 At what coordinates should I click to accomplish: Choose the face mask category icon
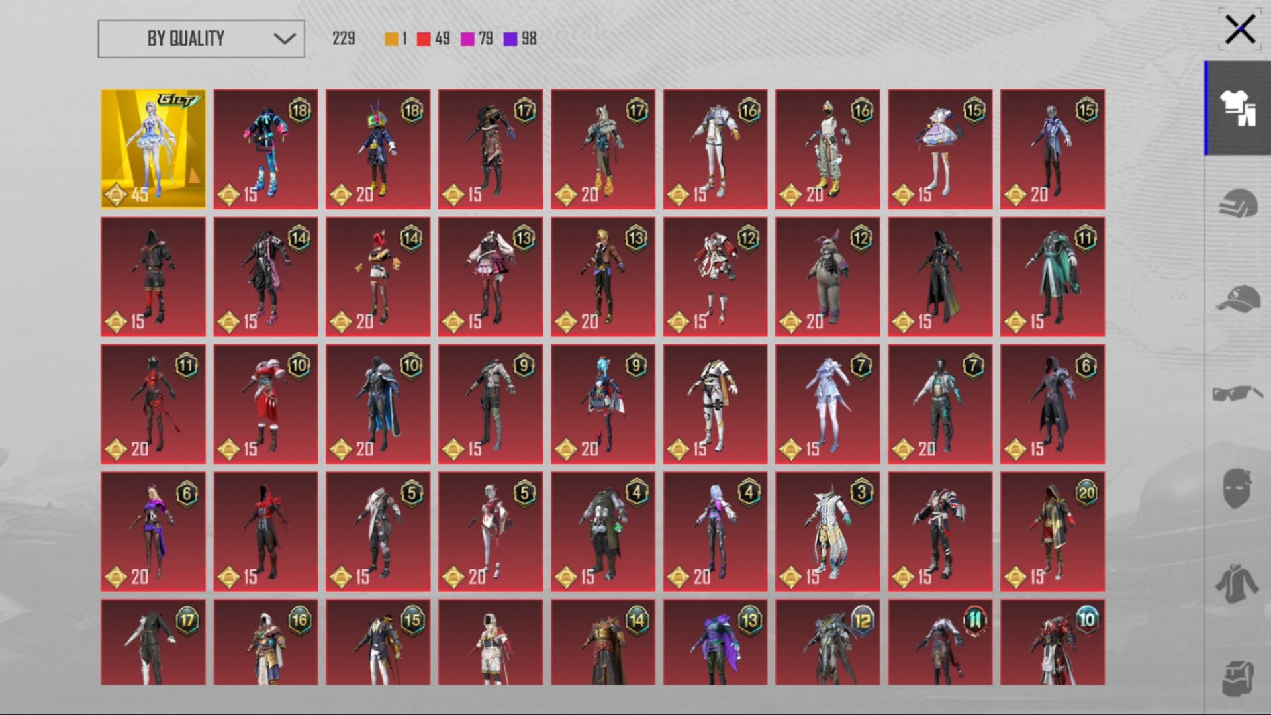1237,489
